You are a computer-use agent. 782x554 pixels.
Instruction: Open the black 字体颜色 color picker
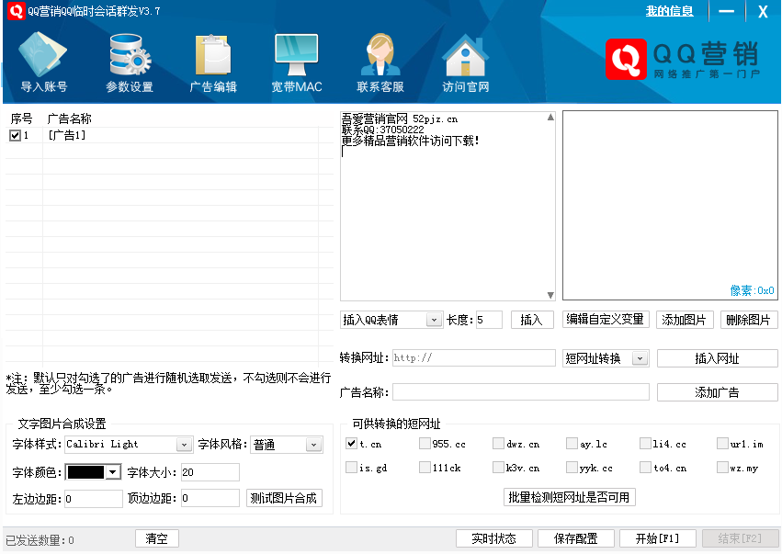pos(112,472)
